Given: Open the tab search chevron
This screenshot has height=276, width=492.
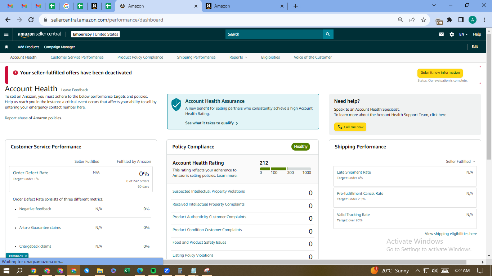Looking at the screenshot, I should click(x=434, y=5).
